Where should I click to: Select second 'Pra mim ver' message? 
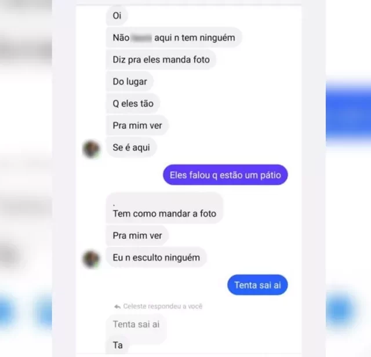click(137, 236)
